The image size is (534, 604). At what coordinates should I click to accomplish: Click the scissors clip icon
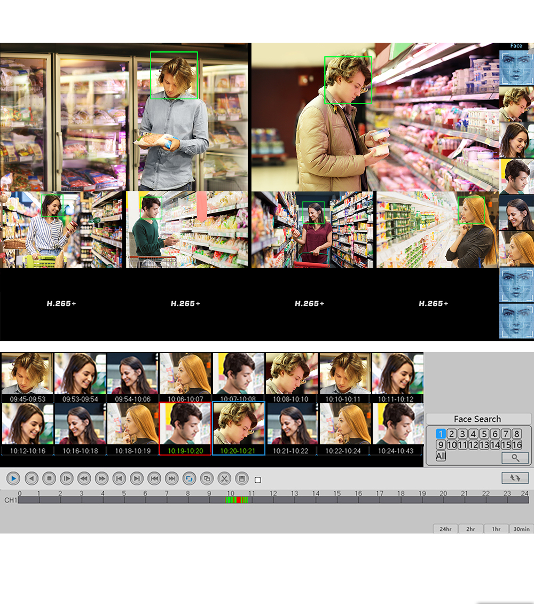click(224, 479)
